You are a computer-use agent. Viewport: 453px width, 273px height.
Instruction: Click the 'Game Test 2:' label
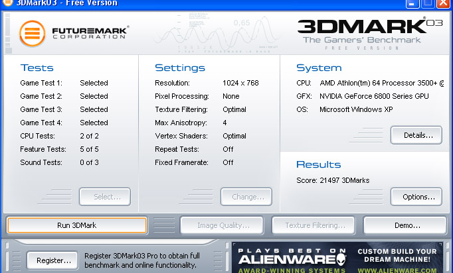[x=41, y=96]
